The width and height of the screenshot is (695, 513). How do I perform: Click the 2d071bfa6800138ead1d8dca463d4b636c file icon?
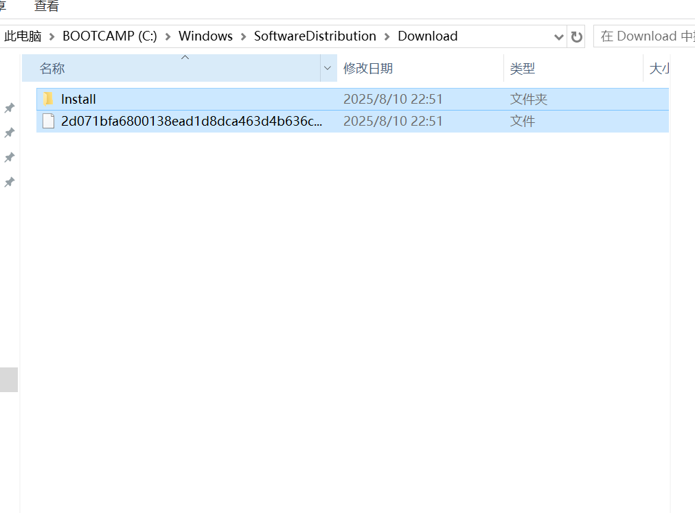click(x=48, y=121)
